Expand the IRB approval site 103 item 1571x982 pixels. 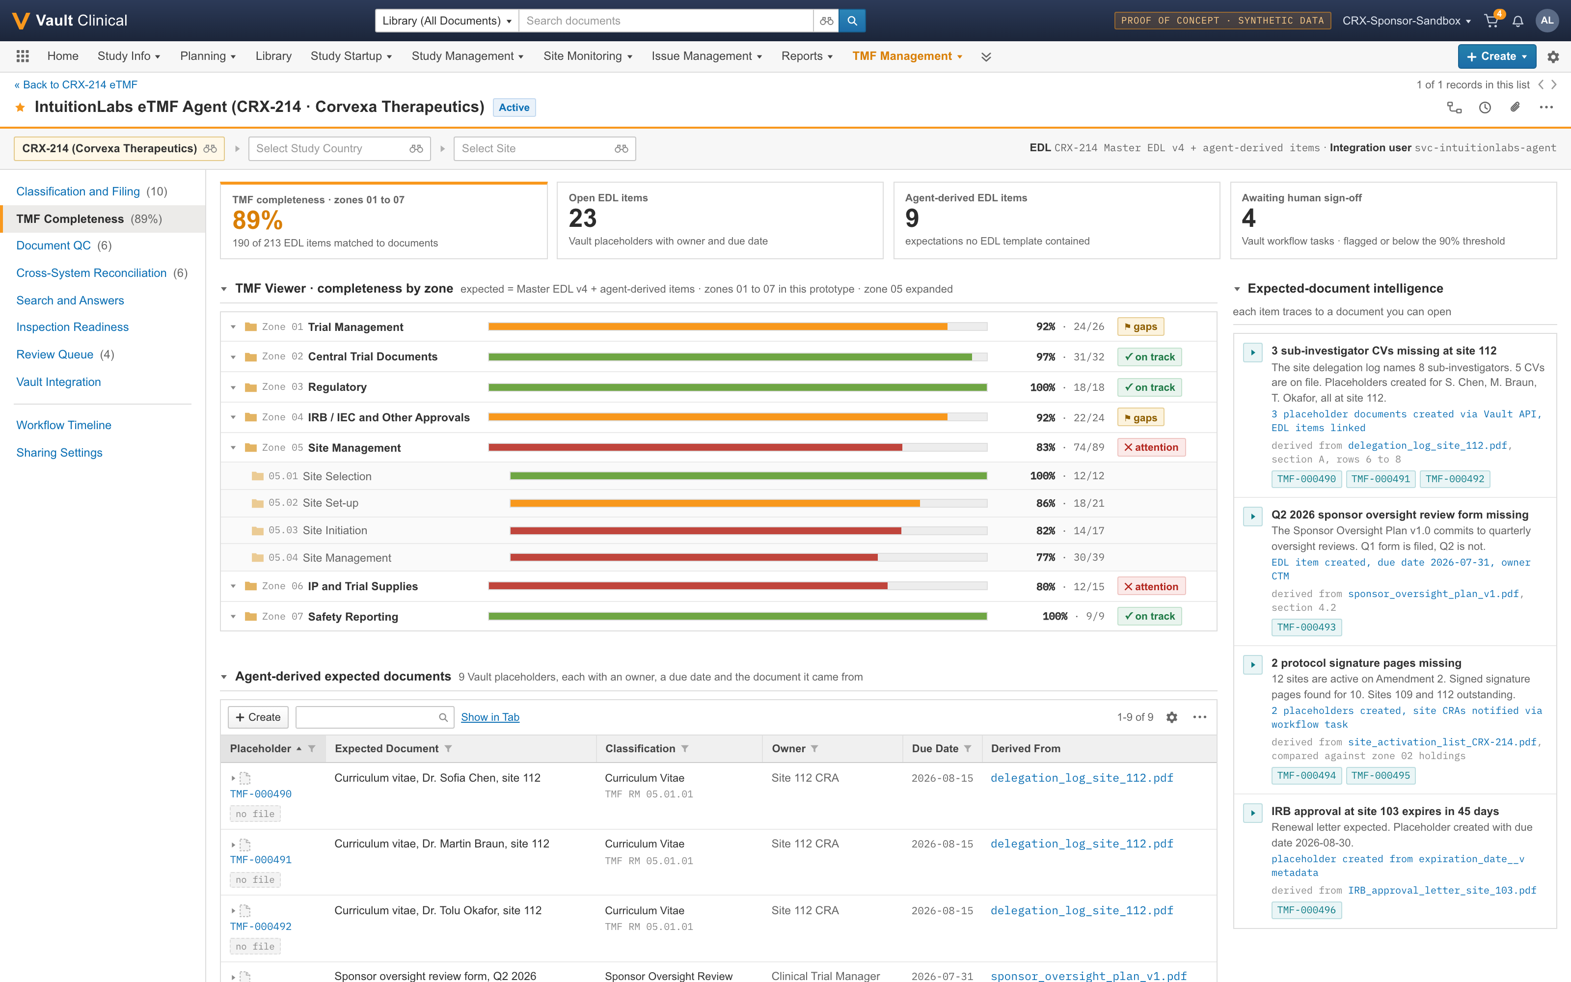pyautogui.click(x=1252, y=813)
